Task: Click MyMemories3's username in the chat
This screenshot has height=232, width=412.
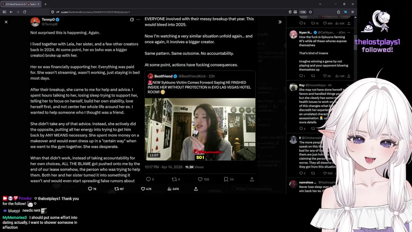Action: point(14,217)
